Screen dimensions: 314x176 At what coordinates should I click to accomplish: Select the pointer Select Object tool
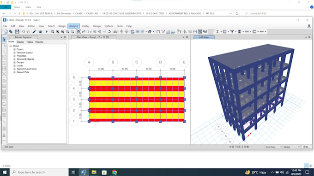coord(4,40)
